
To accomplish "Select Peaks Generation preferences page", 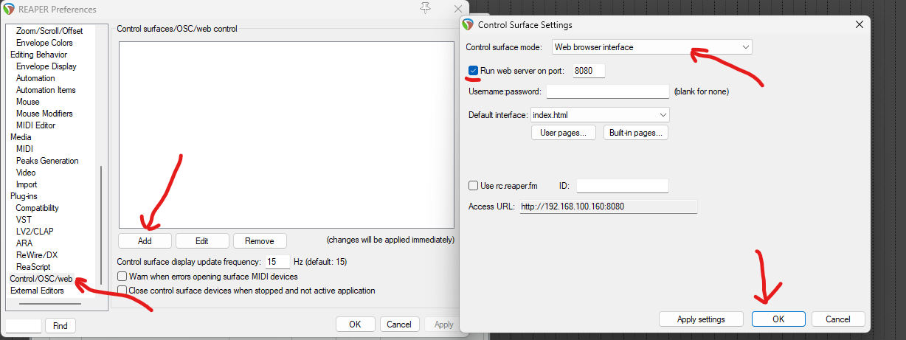I will pyautogui.click(x=47, y=161).
